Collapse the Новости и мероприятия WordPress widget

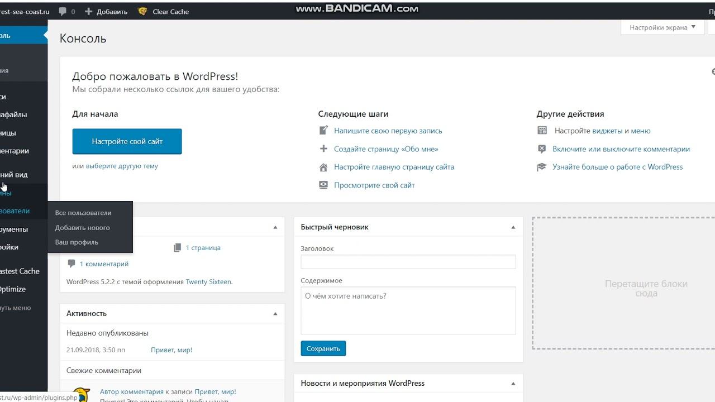513,384
